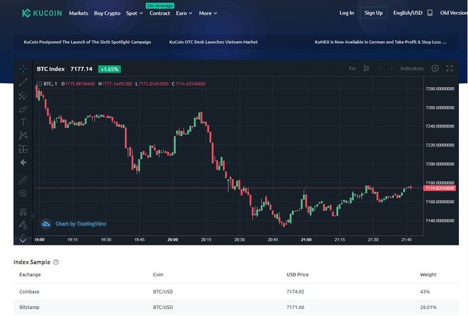Redo the last chart action
This screenshot has width=468, height=316.
(390, 68)
